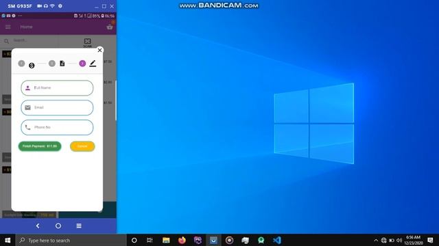
Task: Focus the Email input field
Action: coord(57,108)
